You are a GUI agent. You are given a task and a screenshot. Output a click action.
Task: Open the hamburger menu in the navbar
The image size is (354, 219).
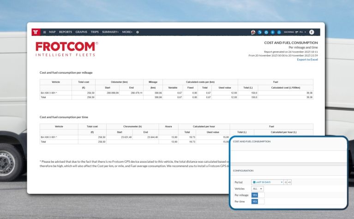tap(44, 32)
